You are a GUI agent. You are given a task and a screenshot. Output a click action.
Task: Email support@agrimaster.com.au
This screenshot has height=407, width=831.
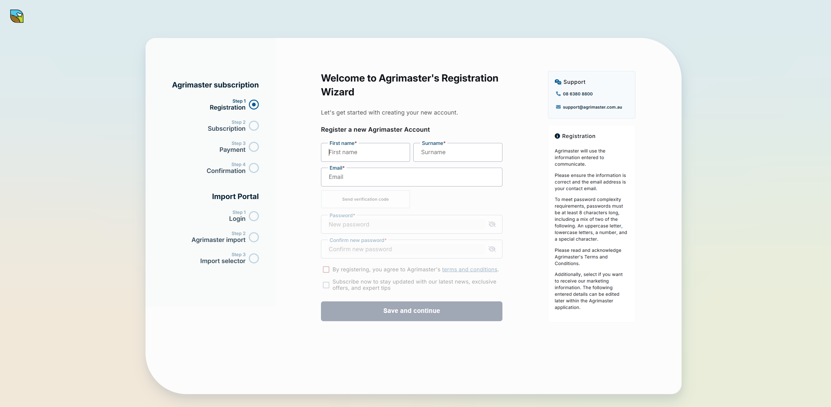pos(592,107)
